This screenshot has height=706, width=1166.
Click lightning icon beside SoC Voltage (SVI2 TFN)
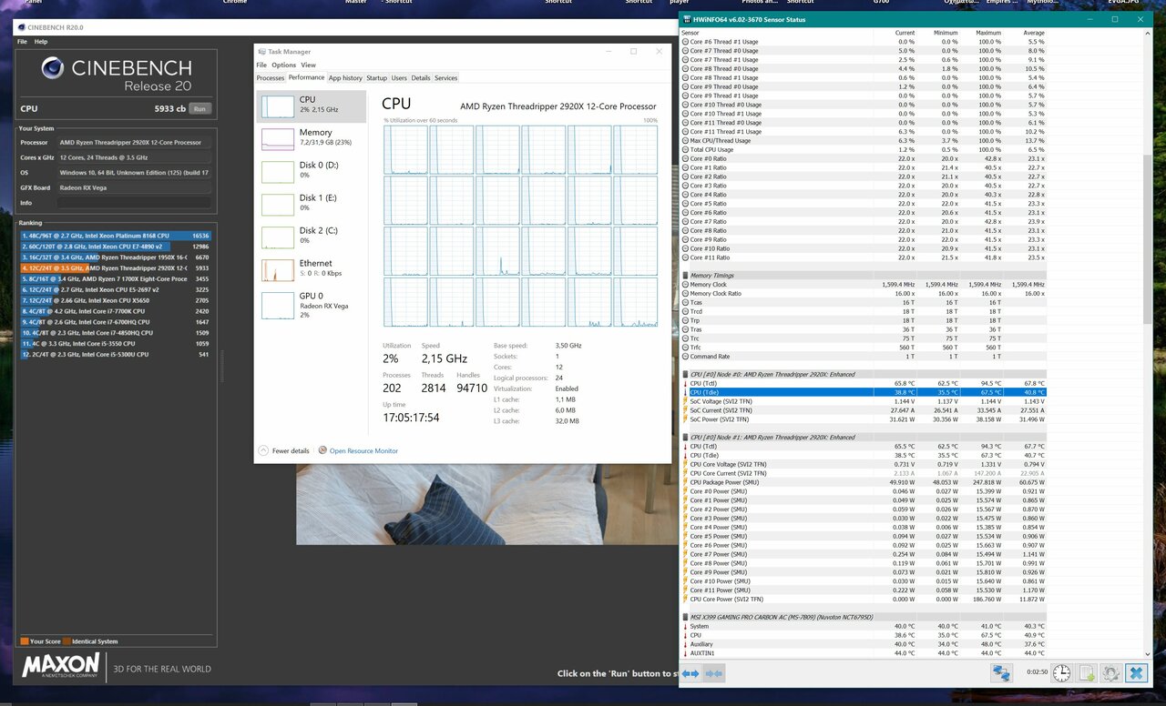[x=685, y=401]
